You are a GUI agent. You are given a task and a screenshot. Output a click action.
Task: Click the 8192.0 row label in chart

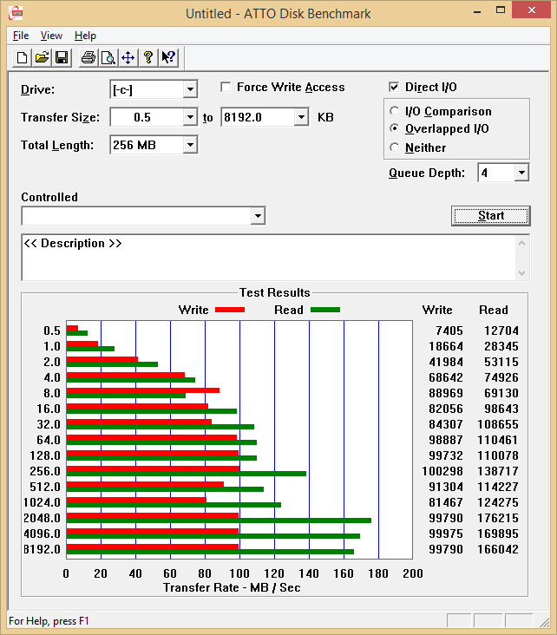[42, 549]
